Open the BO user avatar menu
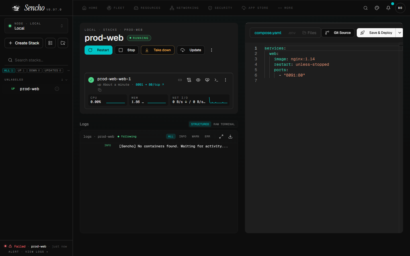Screen dimensions: 410x256 point(400,8)
